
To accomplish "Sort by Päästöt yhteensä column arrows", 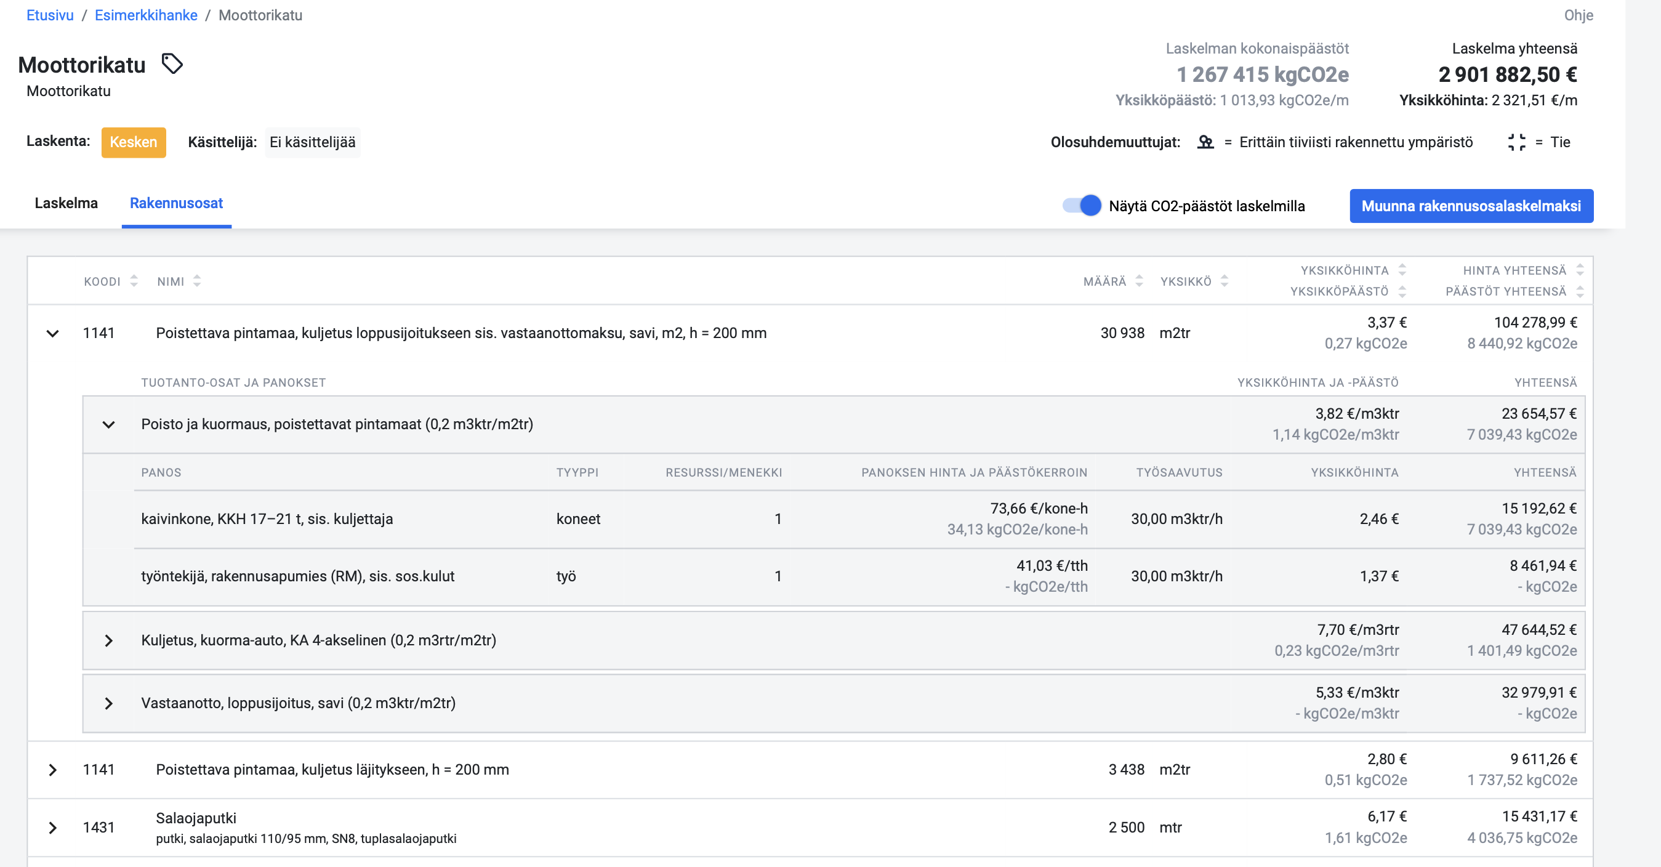I will pos(1580,291).
